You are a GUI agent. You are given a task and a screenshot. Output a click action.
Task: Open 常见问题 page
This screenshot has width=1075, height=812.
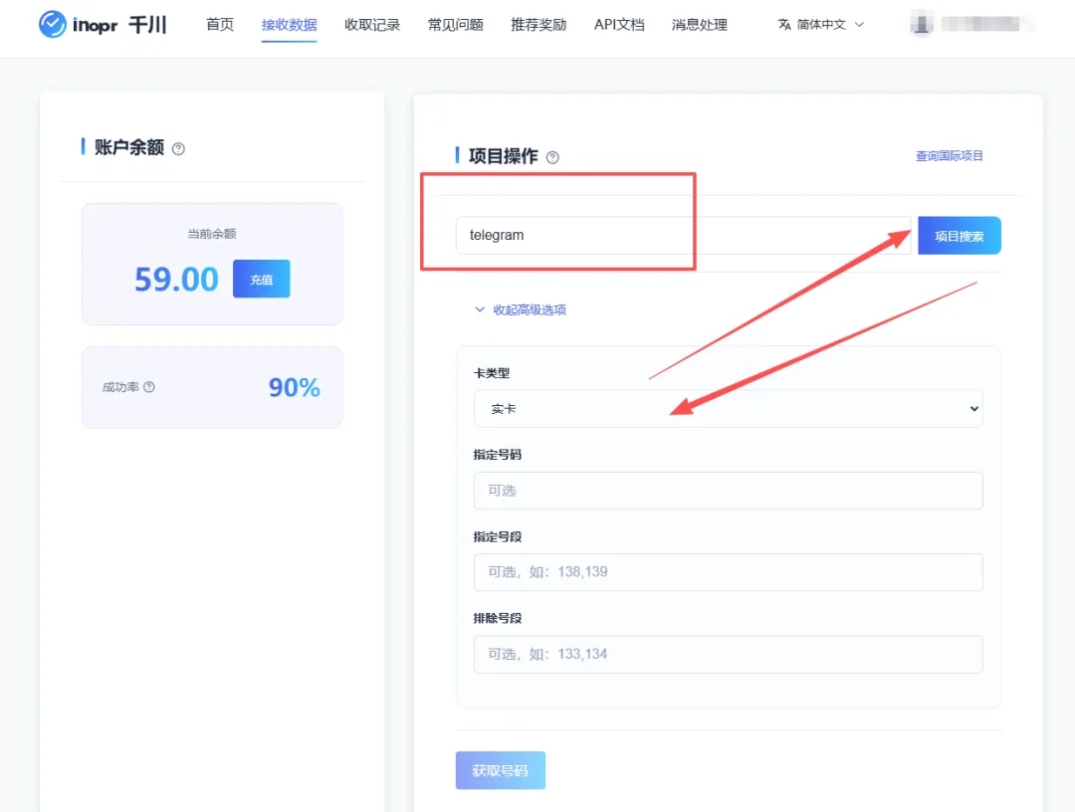(455, 25)
